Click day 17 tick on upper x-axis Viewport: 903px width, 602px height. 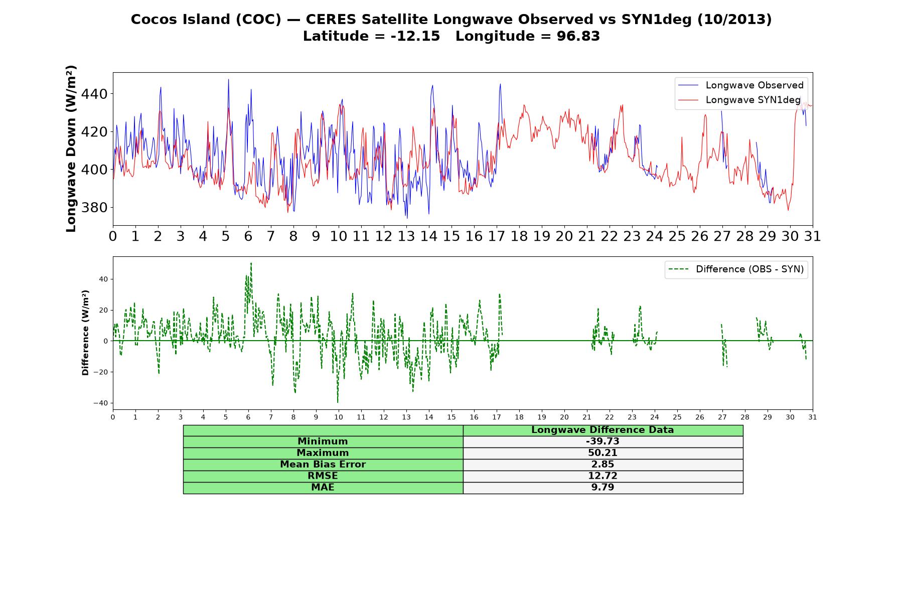pos(496,236)
